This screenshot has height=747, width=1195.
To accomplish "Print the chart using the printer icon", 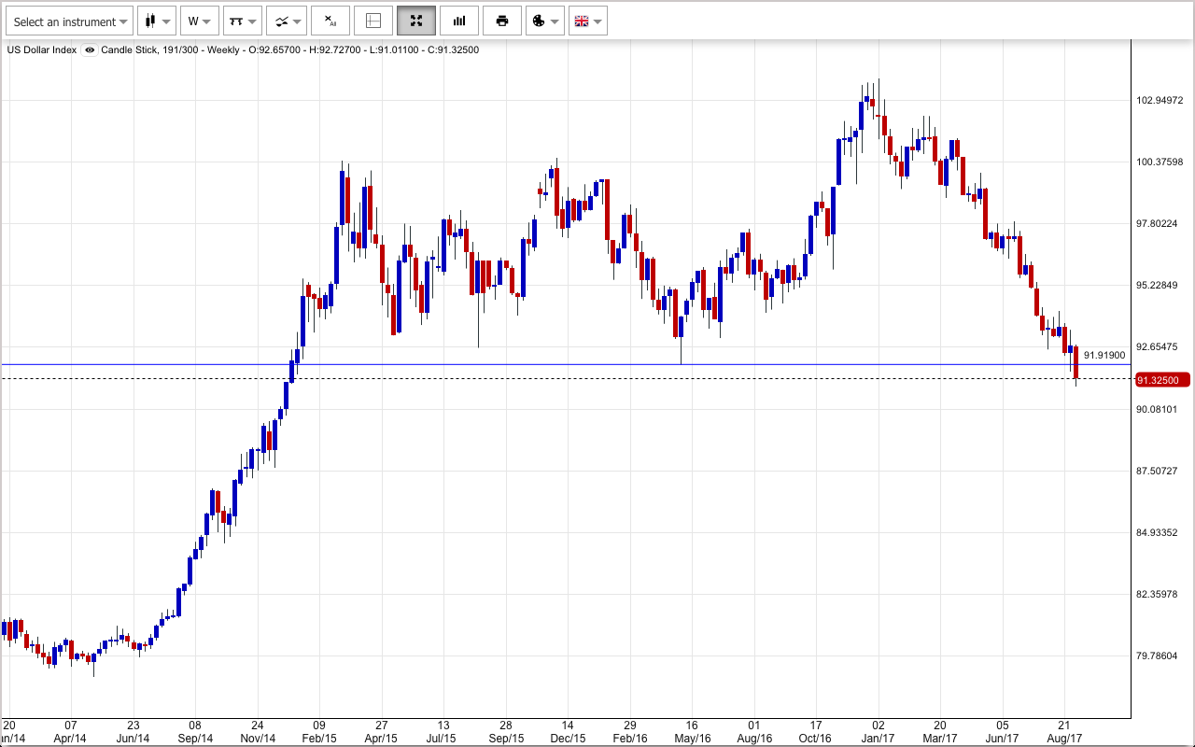I will pos(502,21).
